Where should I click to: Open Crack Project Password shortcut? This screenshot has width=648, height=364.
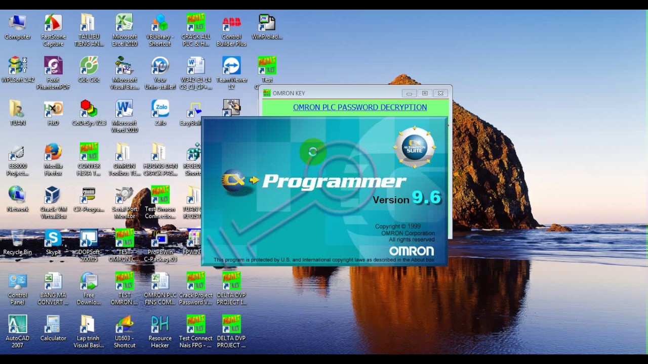[x=195, y=289]
